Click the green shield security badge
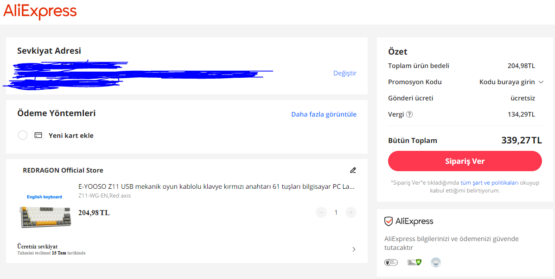 click(415, 262)
